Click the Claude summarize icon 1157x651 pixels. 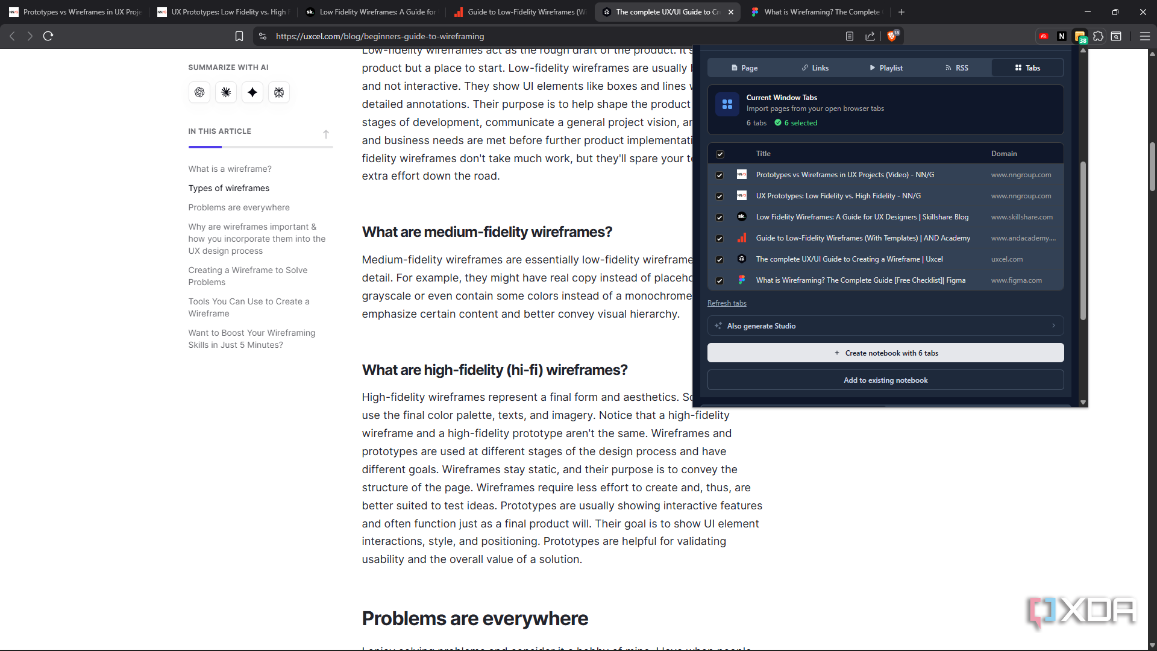point(226,92)
